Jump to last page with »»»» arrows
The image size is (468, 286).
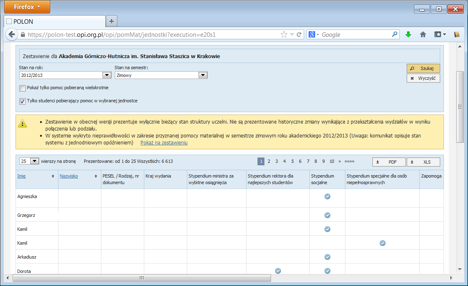[349, 161]
